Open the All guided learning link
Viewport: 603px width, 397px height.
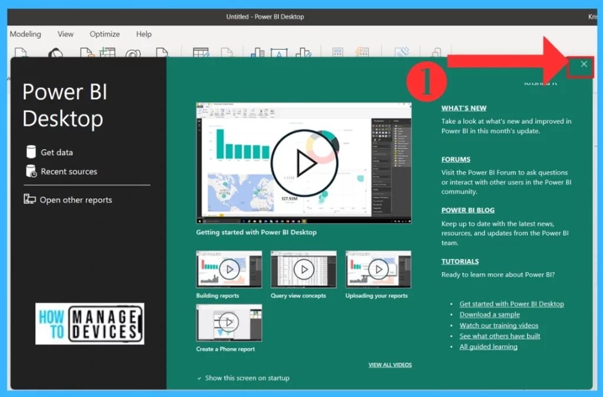(488, 346)
